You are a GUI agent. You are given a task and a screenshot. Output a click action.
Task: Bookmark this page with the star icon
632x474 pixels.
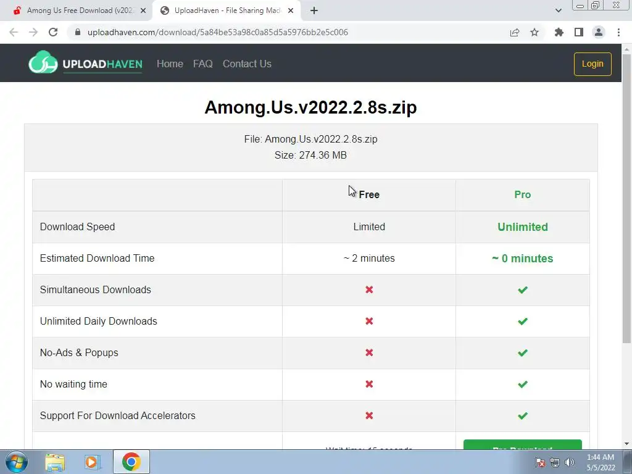tap(534, 32)
